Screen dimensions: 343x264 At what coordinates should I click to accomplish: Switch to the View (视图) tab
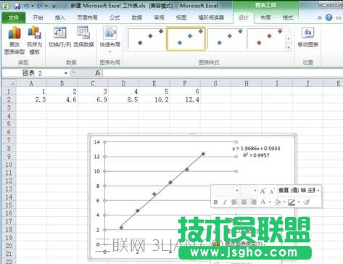pyautogui.click(x=181, y=17)
